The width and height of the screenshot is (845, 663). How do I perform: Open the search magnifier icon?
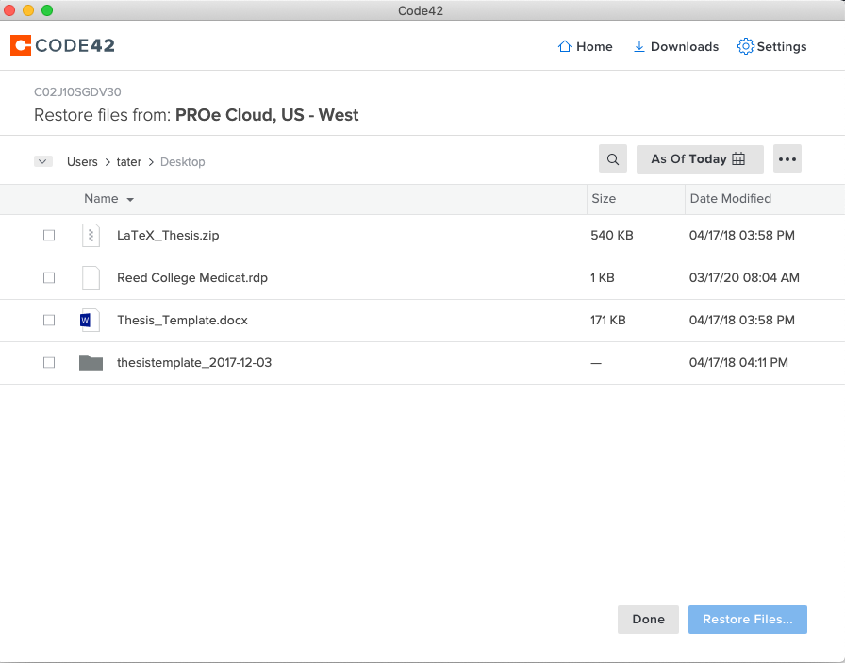coord(613,159)
